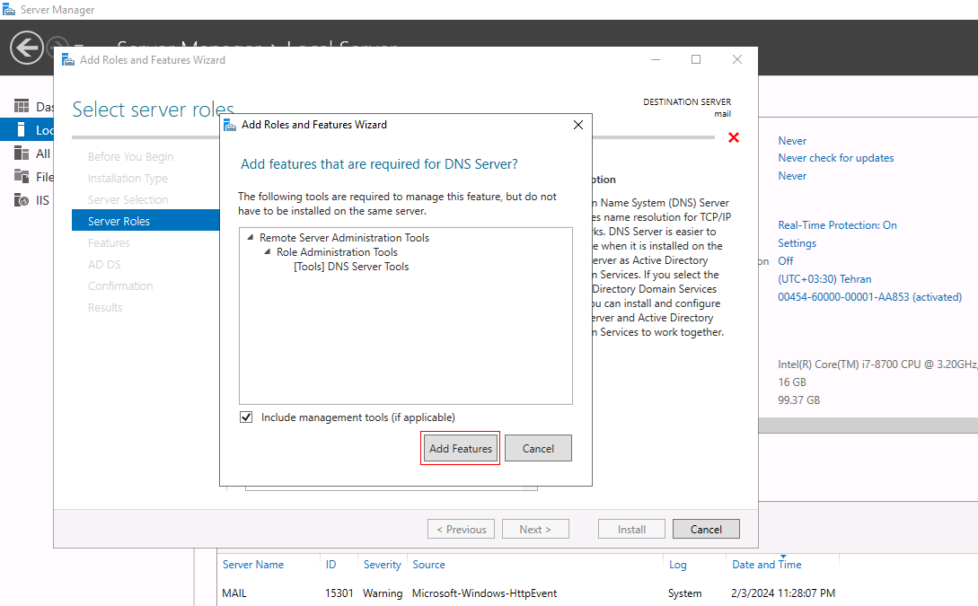Image resolution: width=978 pixels, height=606 pixels.
Task: Click the DNS features dialog title icon
Action: click(x=230, y=125)
